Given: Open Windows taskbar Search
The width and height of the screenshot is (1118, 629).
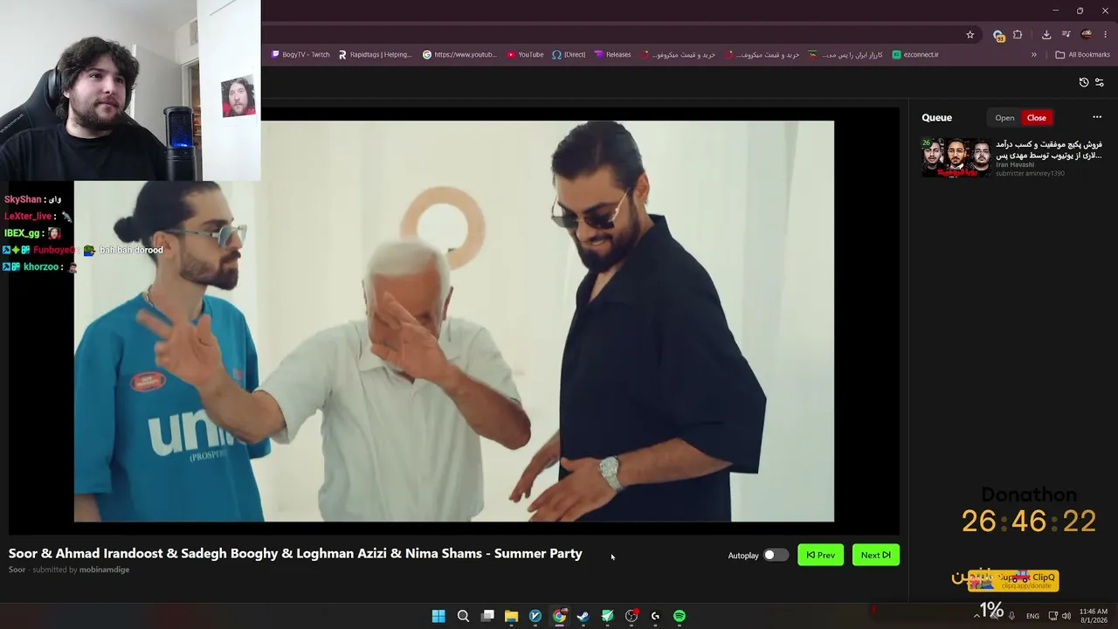Looking at the screenshot, I should point(463,616).
